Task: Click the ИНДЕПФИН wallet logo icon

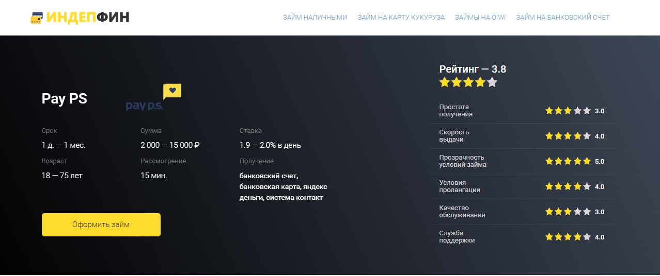Action: pyautogui.click(x=37, y=18)
